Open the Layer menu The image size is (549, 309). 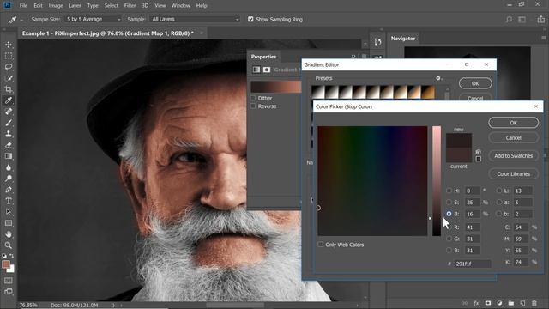tap(75, 6)
